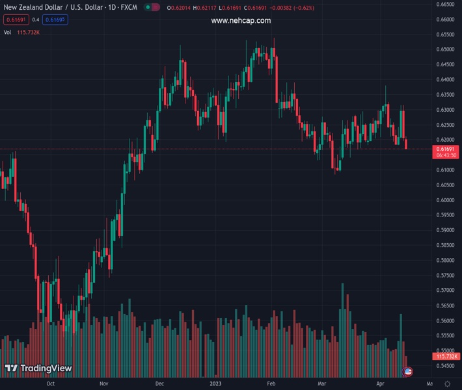Click the 0.60000 price axis label

click(x=445, y=200)
